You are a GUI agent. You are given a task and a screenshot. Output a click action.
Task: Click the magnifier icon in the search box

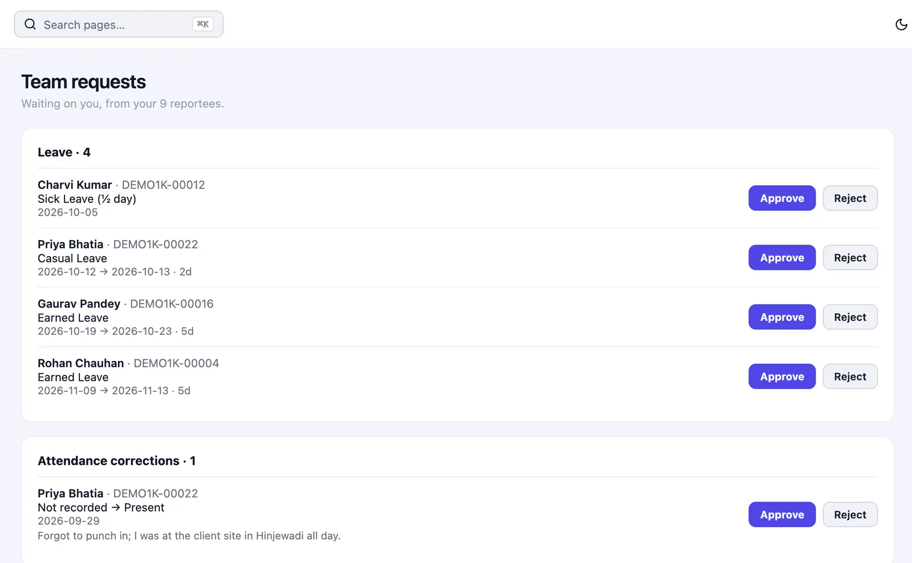click(30, 25)
